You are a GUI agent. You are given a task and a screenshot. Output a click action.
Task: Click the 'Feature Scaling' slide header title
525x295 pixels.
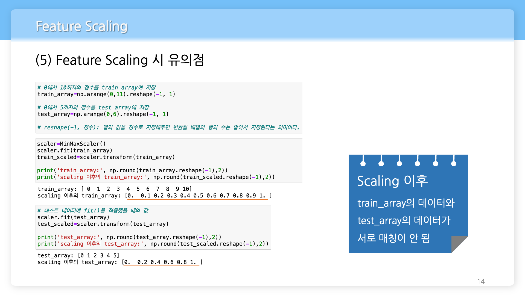coord(81,26)
